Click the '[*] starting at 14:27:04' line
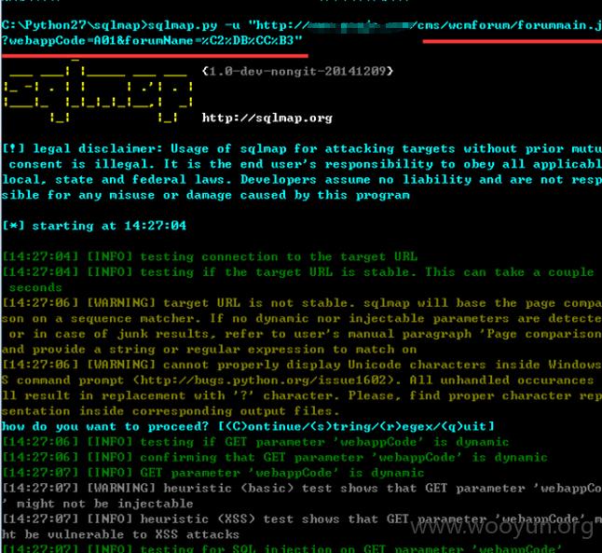Image resolution: width=602 pixels, height=553 pixels. click(94, 226)
